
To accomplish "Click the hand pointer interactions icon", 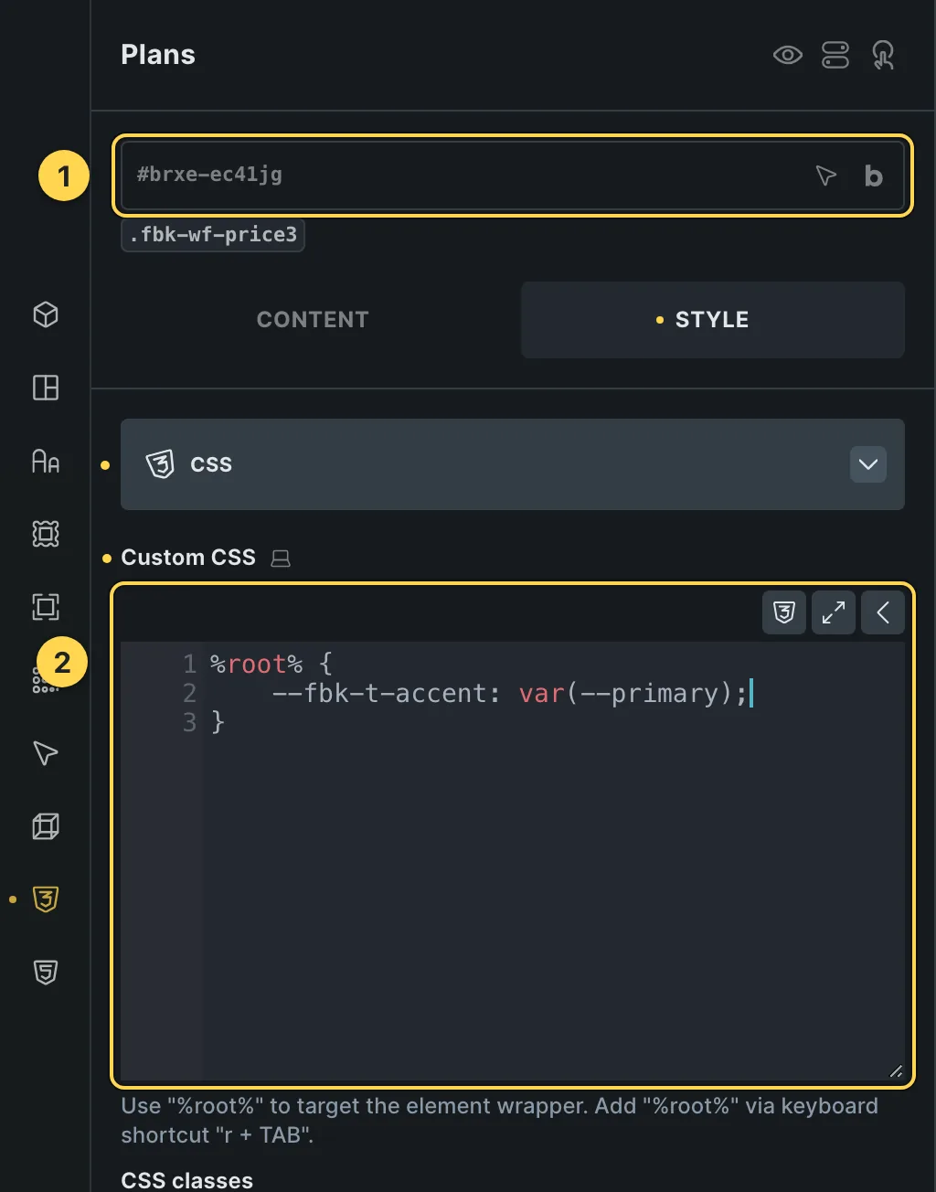I will [x=883, y=55].
